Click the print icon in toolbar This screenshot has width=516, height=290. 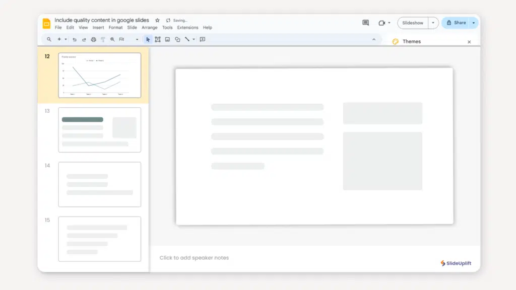(93, 39)
